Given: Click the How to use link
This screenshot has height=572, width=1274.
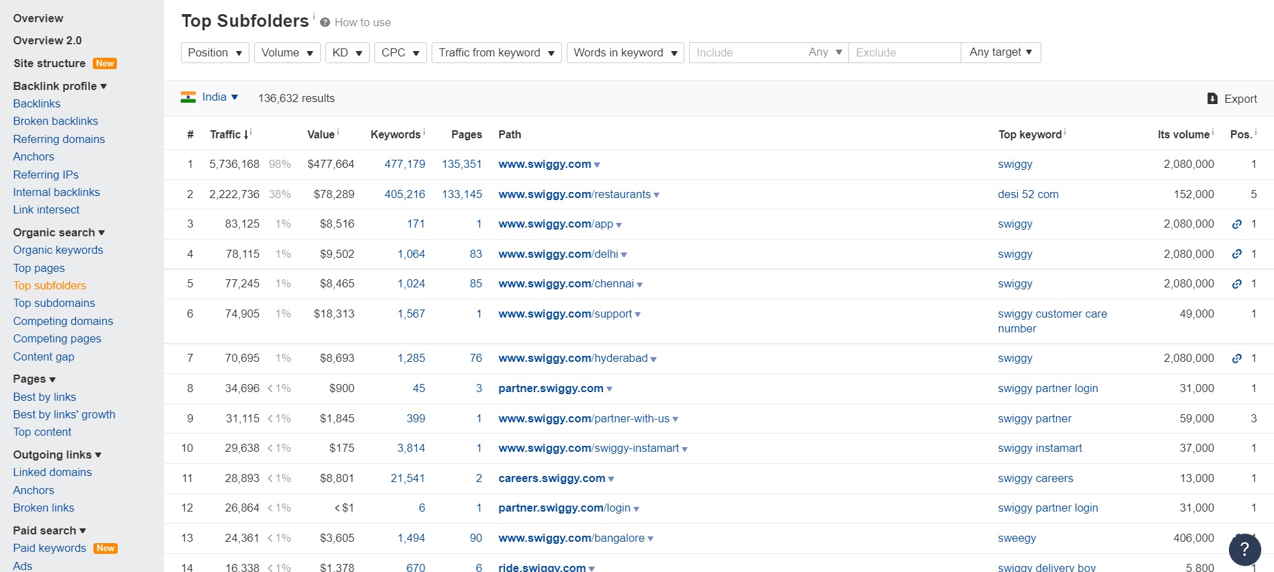Looking at the screenshot, I should (x=362, y=22).
